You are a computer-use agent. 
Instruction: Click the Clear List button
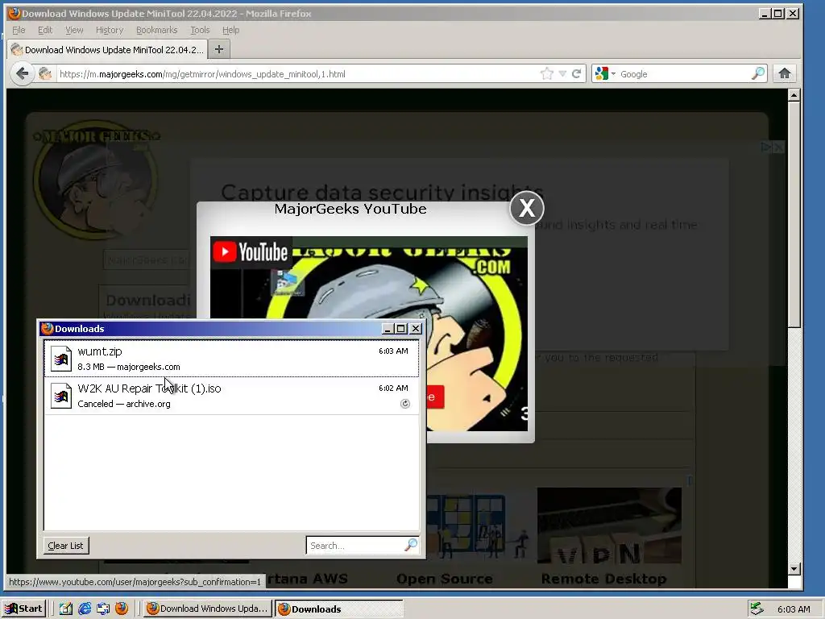(x=66, y=546)
